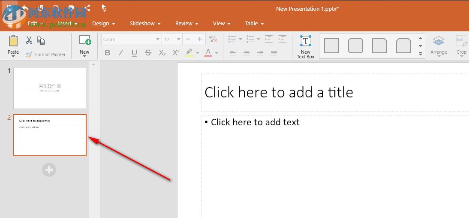Image resolution: width=469 pixels, height=218 pixels.
Task: Click the Paste clipboard icon
Action: [x=13, y=41]
